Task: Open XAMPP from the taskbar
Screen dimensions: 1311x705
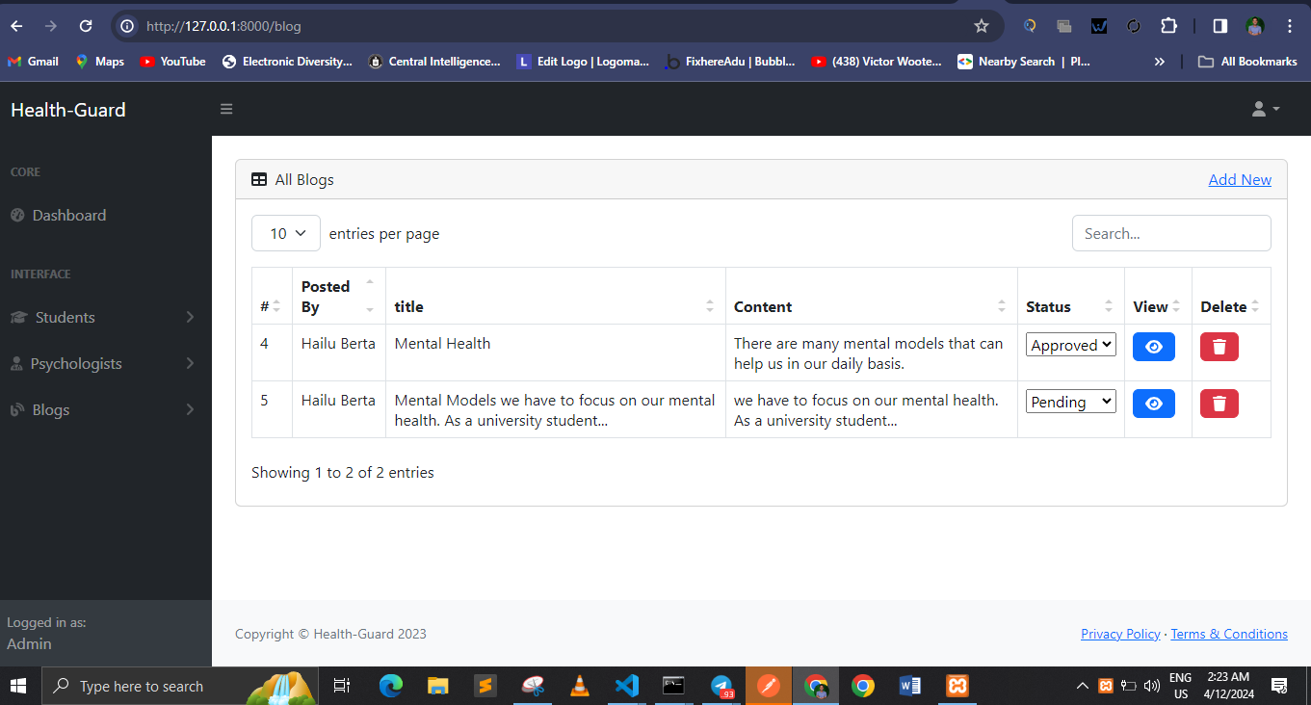Action: [957, 686]
